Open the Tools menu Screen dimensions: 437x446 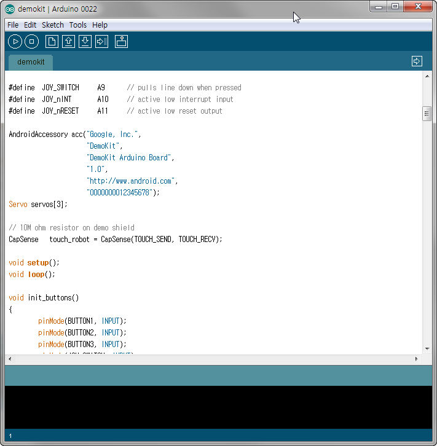[77, 25]
